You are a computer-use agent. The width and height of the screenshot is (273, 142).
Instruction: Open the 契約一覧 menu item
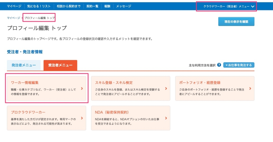click(92, 6)
